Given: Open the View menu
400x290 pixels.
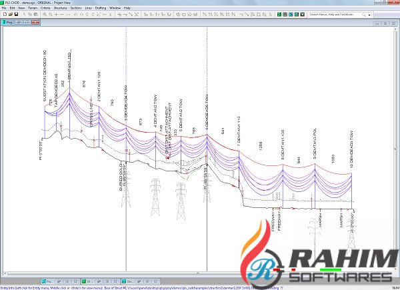Looking at the screenshot, I should 21,8.
